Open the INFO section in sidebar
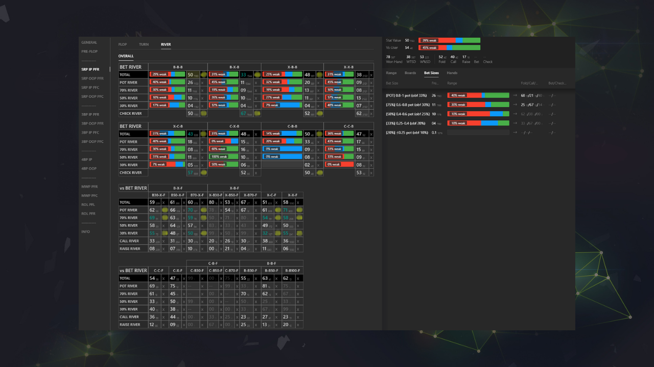Viewport: 654px width, 367px height. coord(85,232)
